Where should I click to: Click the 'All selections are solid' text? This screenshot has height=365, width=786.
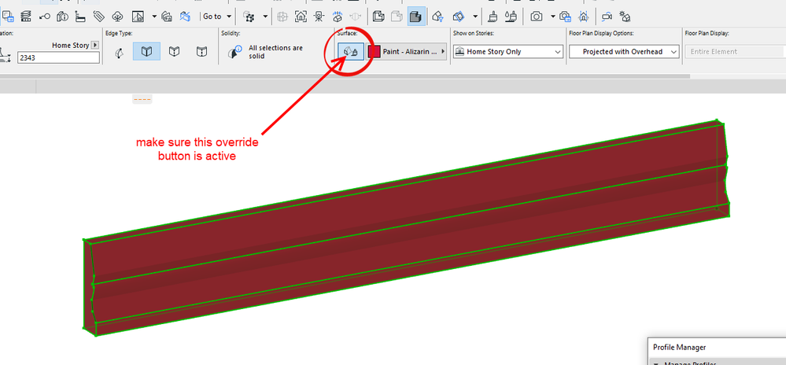pos(275,52)
